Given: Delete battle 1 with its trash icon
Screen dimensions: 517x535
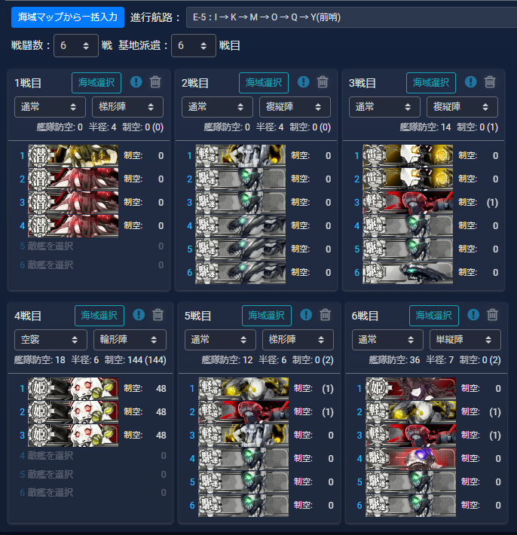Looking at the screenshot, I should click(x=155, y=82).
